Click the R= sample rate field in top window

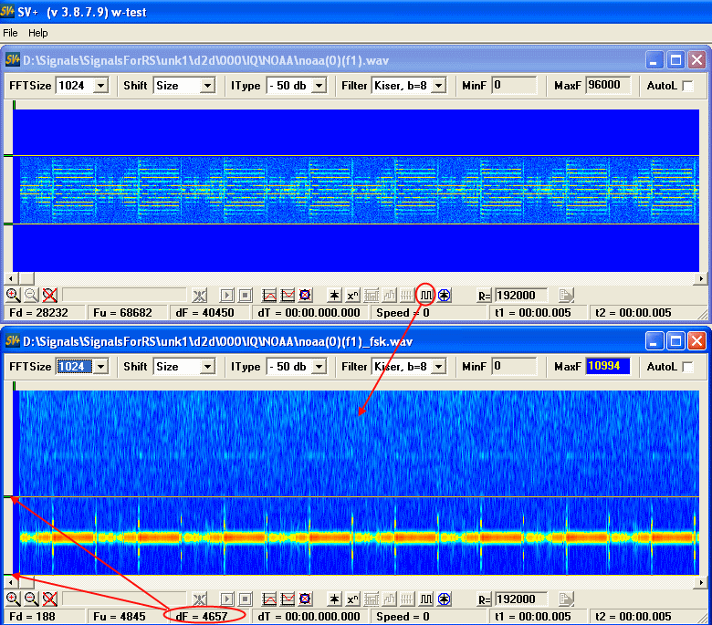pos(520,295)
